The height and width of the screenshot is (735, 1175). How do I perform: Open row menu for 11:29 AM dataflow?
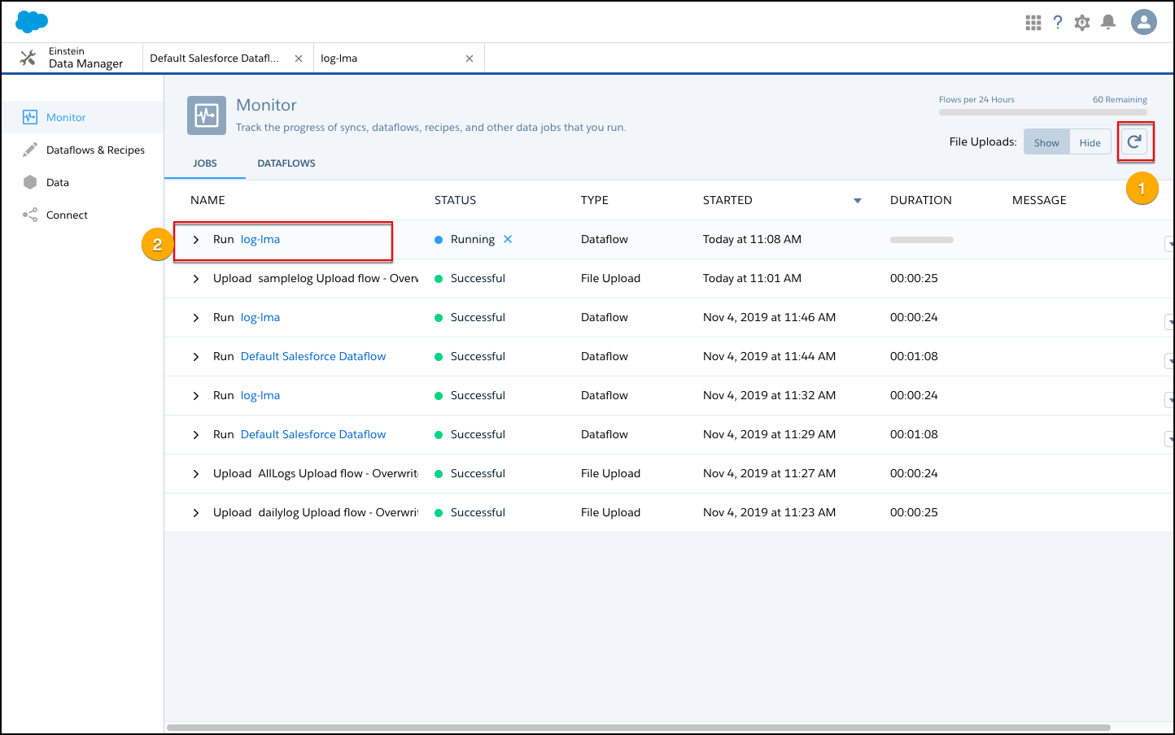click(1169, 439)
